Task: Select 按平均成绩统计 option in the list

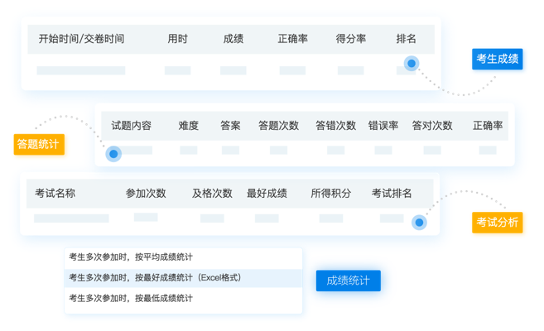Action: (x=131, y=257)
